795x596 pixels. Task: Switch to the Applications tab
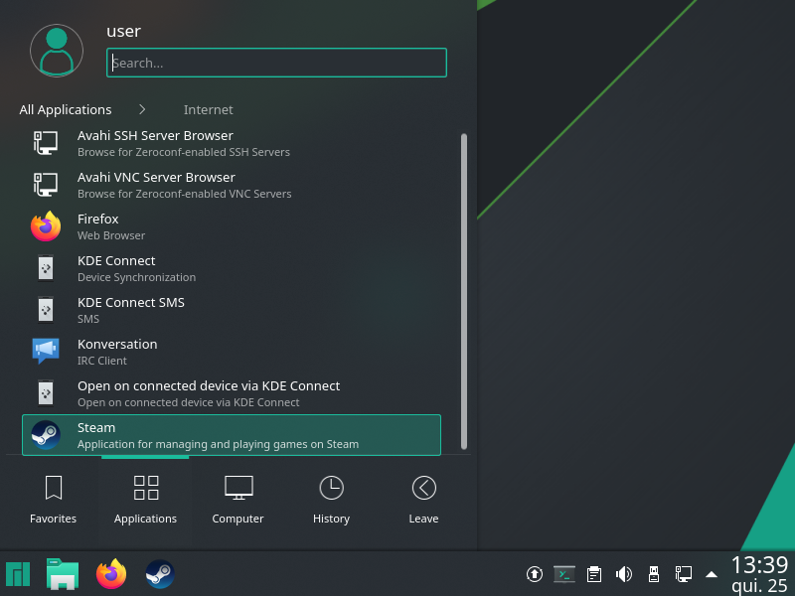pyautogui.click(x=145, y=500)
